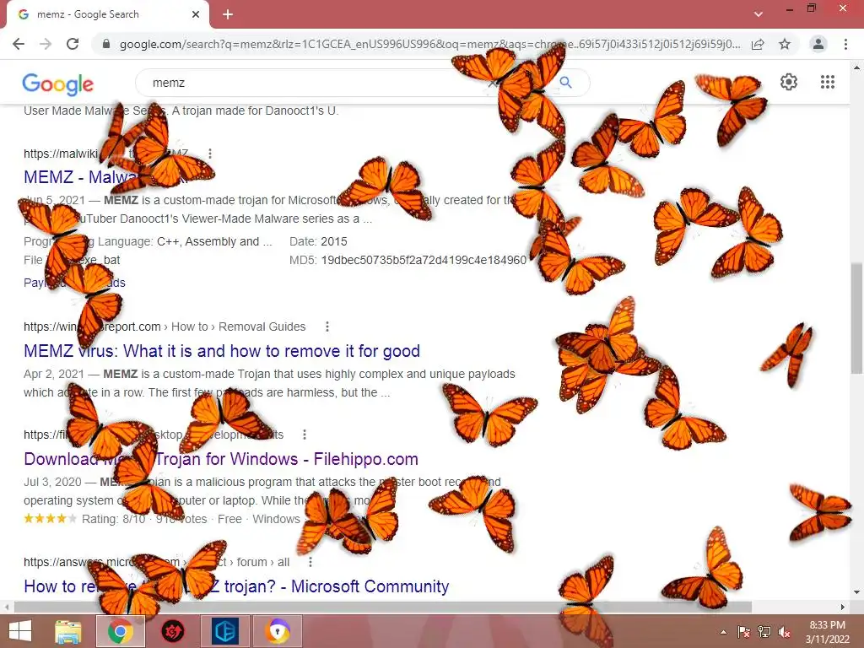Click the scroll right arrow

click(843, 607)
